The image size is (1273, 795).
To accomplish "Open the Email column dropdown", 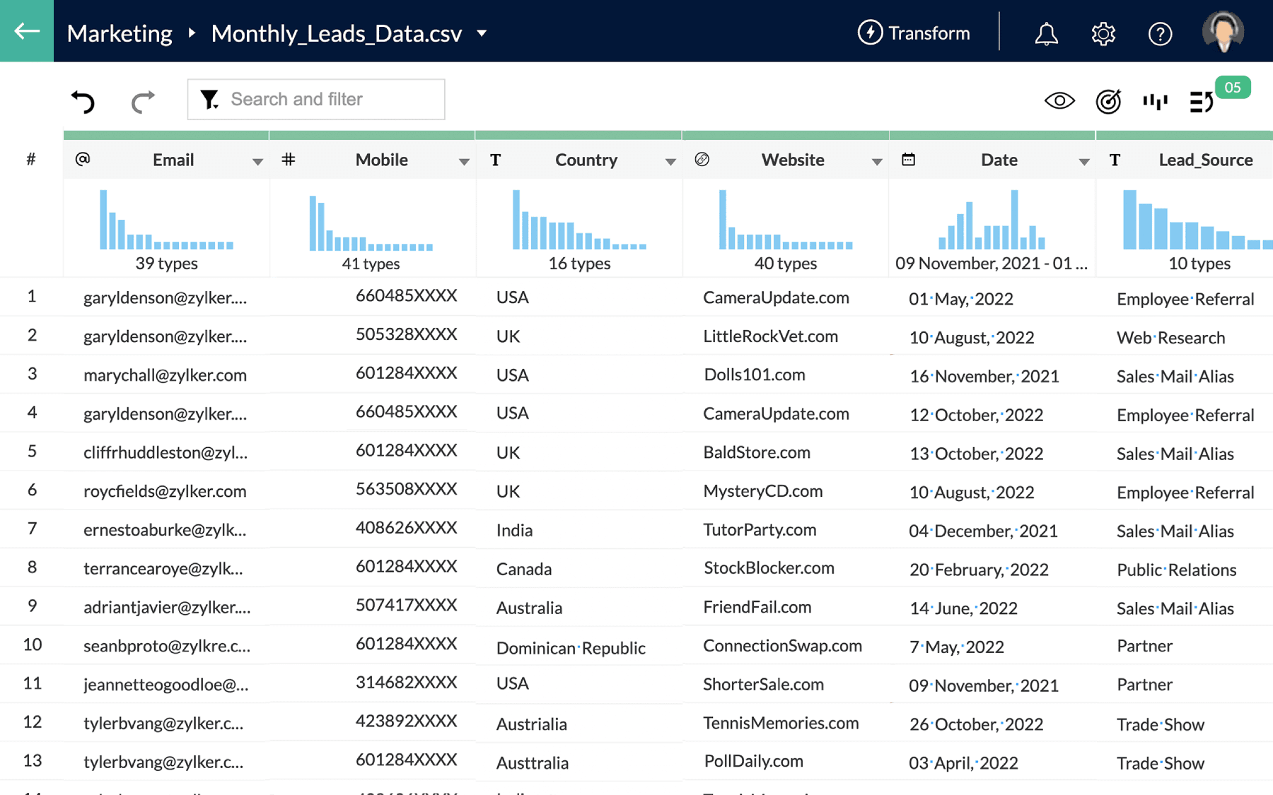I will tap(257, 160).
